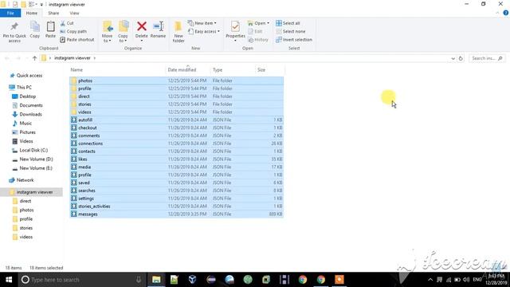Select the messages JSON file

177,214
